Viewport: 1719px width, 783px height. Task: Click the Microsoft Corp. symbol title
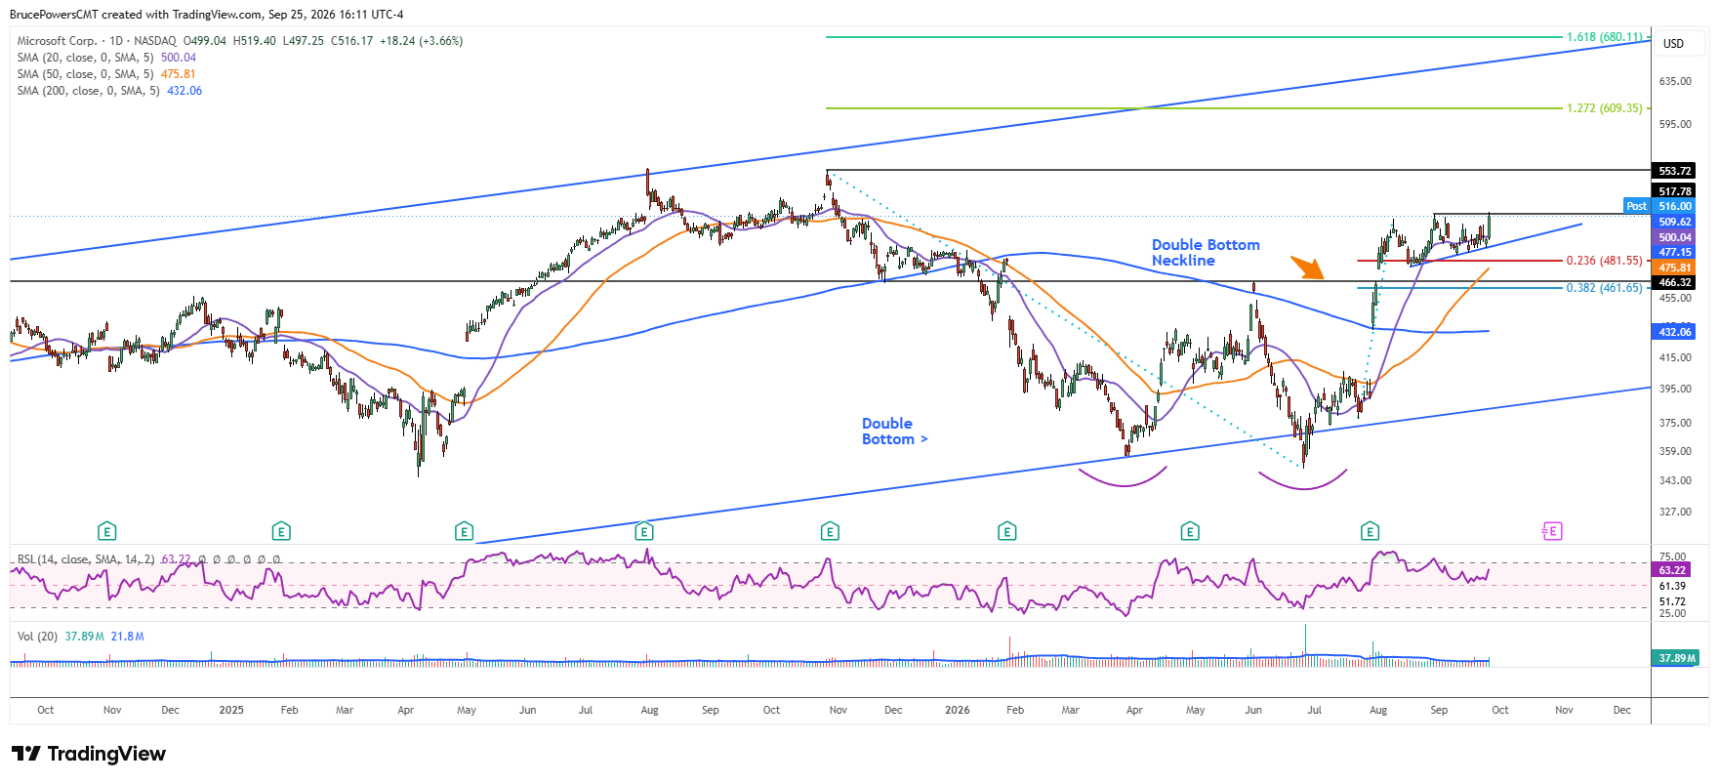click(58, 41)
